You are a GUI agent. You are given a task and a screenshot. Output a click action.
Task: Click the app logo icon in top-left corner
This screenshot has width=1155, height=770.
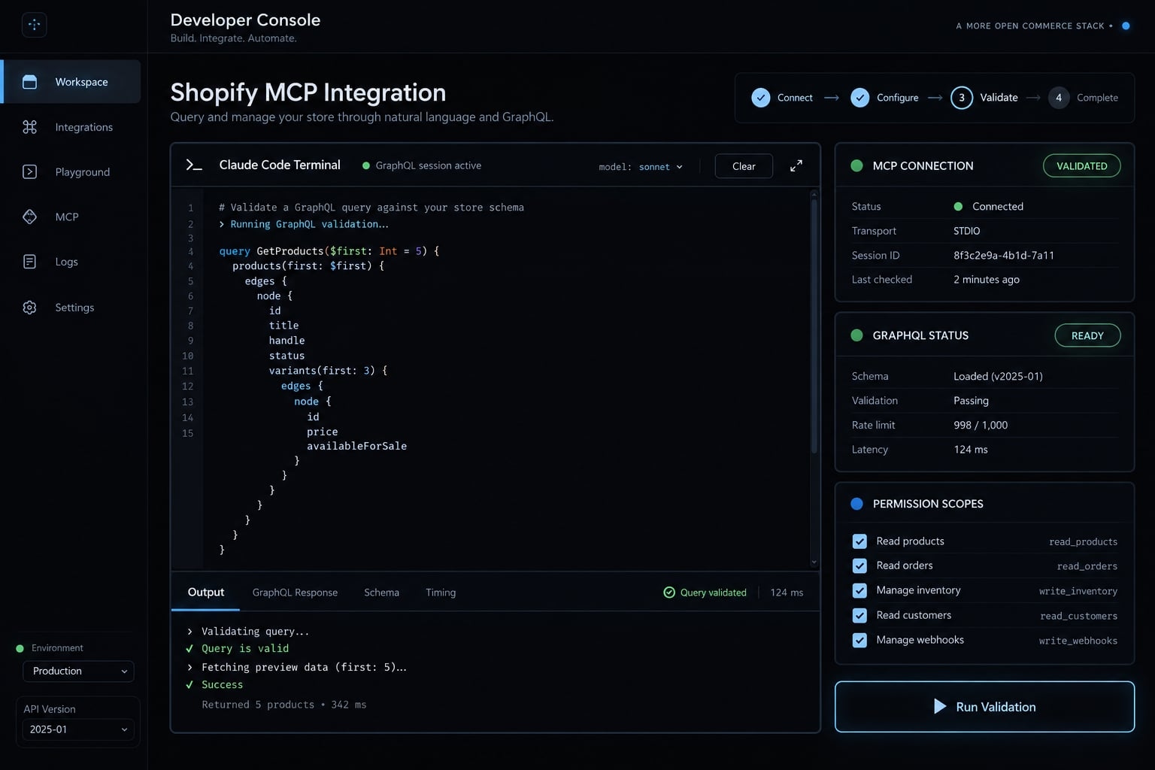34,25
